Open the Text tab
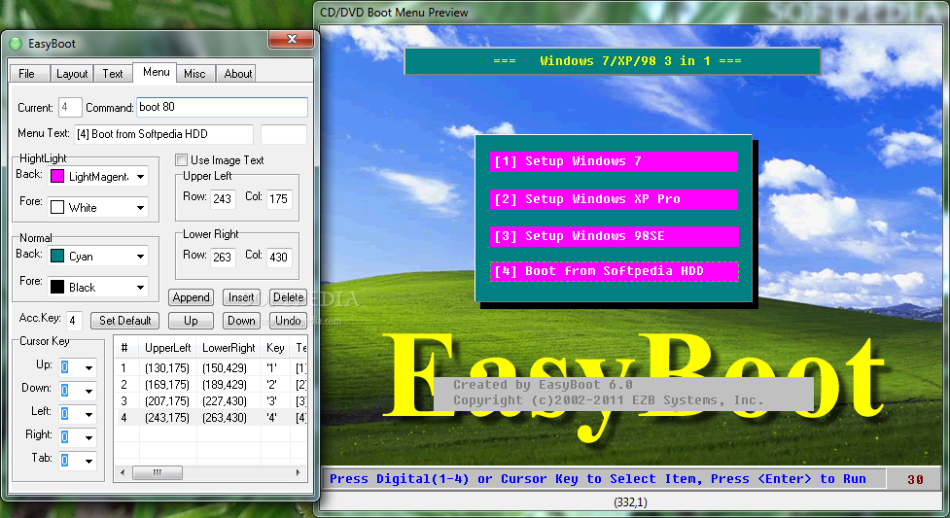 click(x=113, y=73)
